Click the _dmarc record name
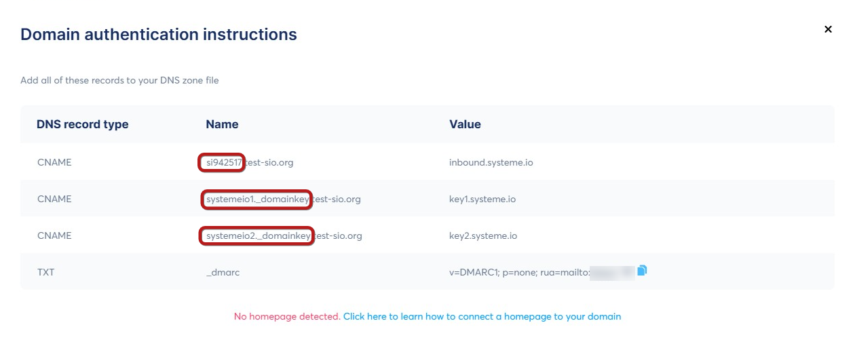Image resolution: width=853 pixels, height=342 pixels. [223, 273]
